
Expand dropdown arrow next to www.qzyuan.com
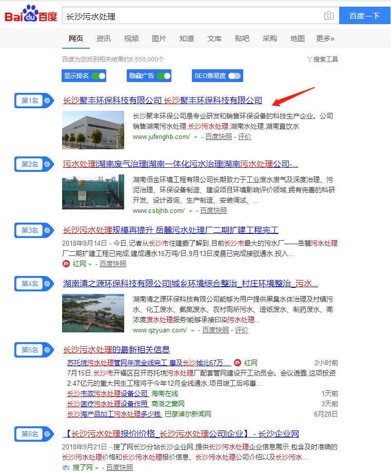[192, 331]
